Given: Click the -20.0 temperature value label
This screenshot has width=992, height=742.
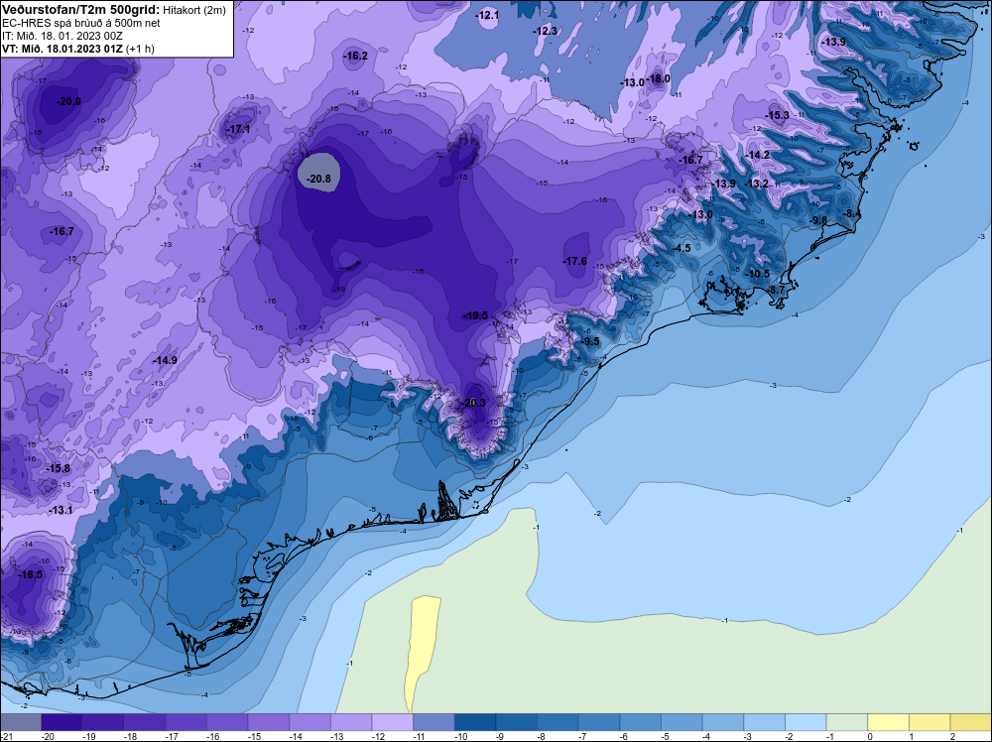Looking at the screenshot, I should pyautogui.click(x=68, y=101).
